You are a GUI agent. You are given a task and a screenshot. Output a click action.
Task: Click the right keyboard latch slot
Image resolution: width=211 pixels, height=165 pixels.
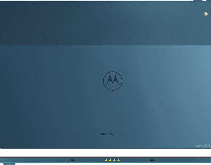pyautogui.click(x=152, y=160)
